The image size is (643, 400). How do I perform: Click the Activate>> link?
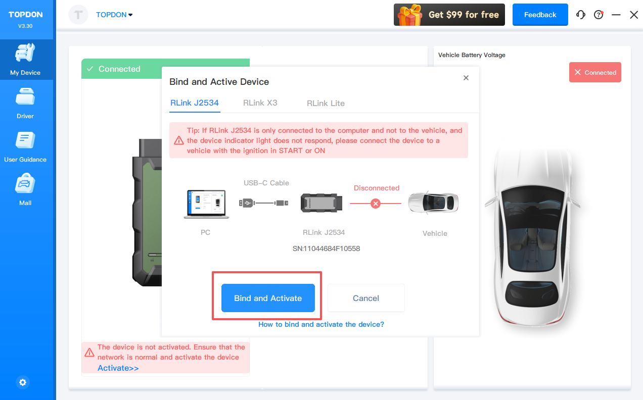[x=118, y=368]
